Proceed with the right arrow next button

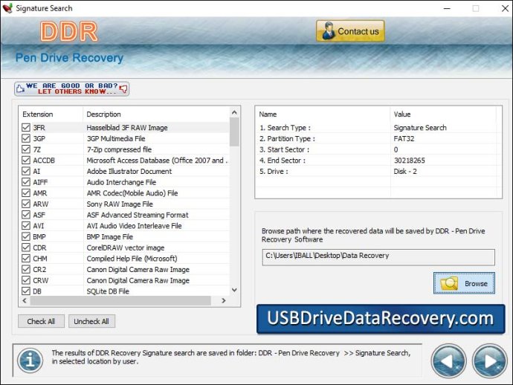pyautogui.click(x=489, y=361)
